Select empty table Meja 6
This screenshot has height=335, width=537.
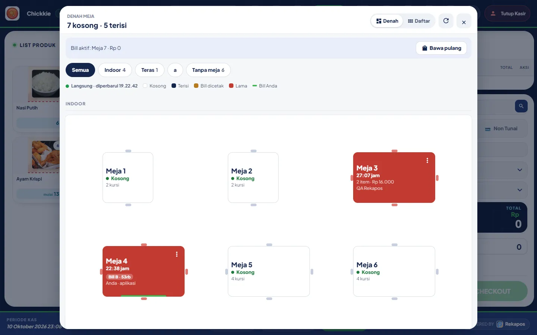394,271
